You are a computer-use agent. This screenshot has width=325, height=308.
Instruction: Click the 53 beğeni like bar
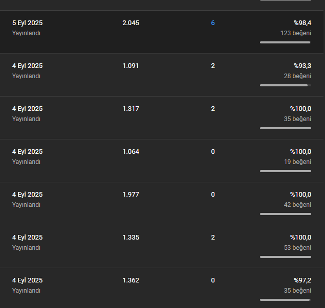286,257
